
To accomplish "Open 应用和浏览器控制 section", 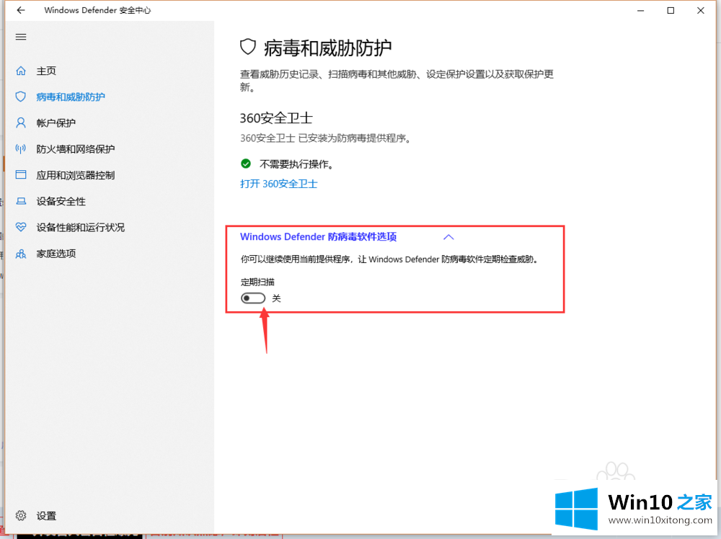I will pyautogui.click(x=76, y=175).
